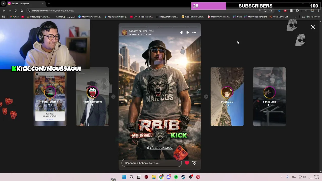The height and width of the screenshot is (181, 322).
Task: Click the story progress bar segments
Action: [160, 27]
